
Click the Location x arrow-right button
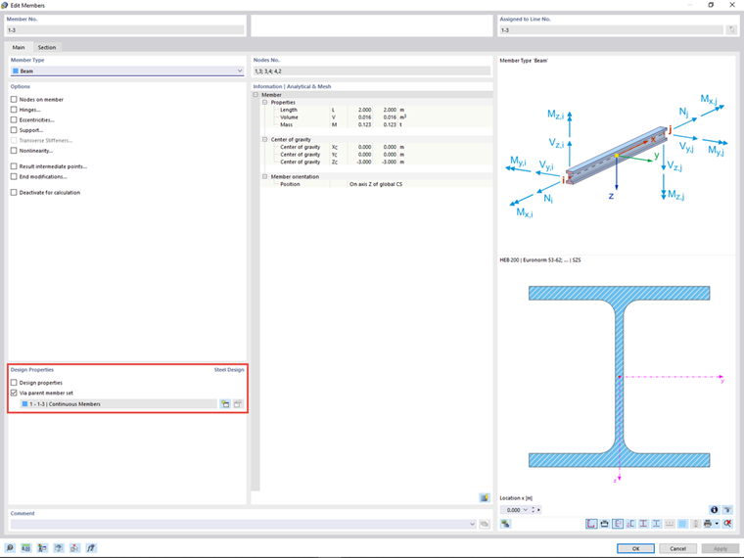539,510
